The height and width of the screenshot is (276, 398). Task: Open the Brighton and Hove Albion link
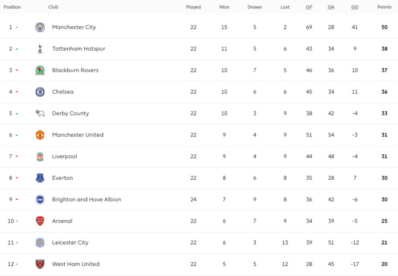pyautogui.click(x=86, y=200)
